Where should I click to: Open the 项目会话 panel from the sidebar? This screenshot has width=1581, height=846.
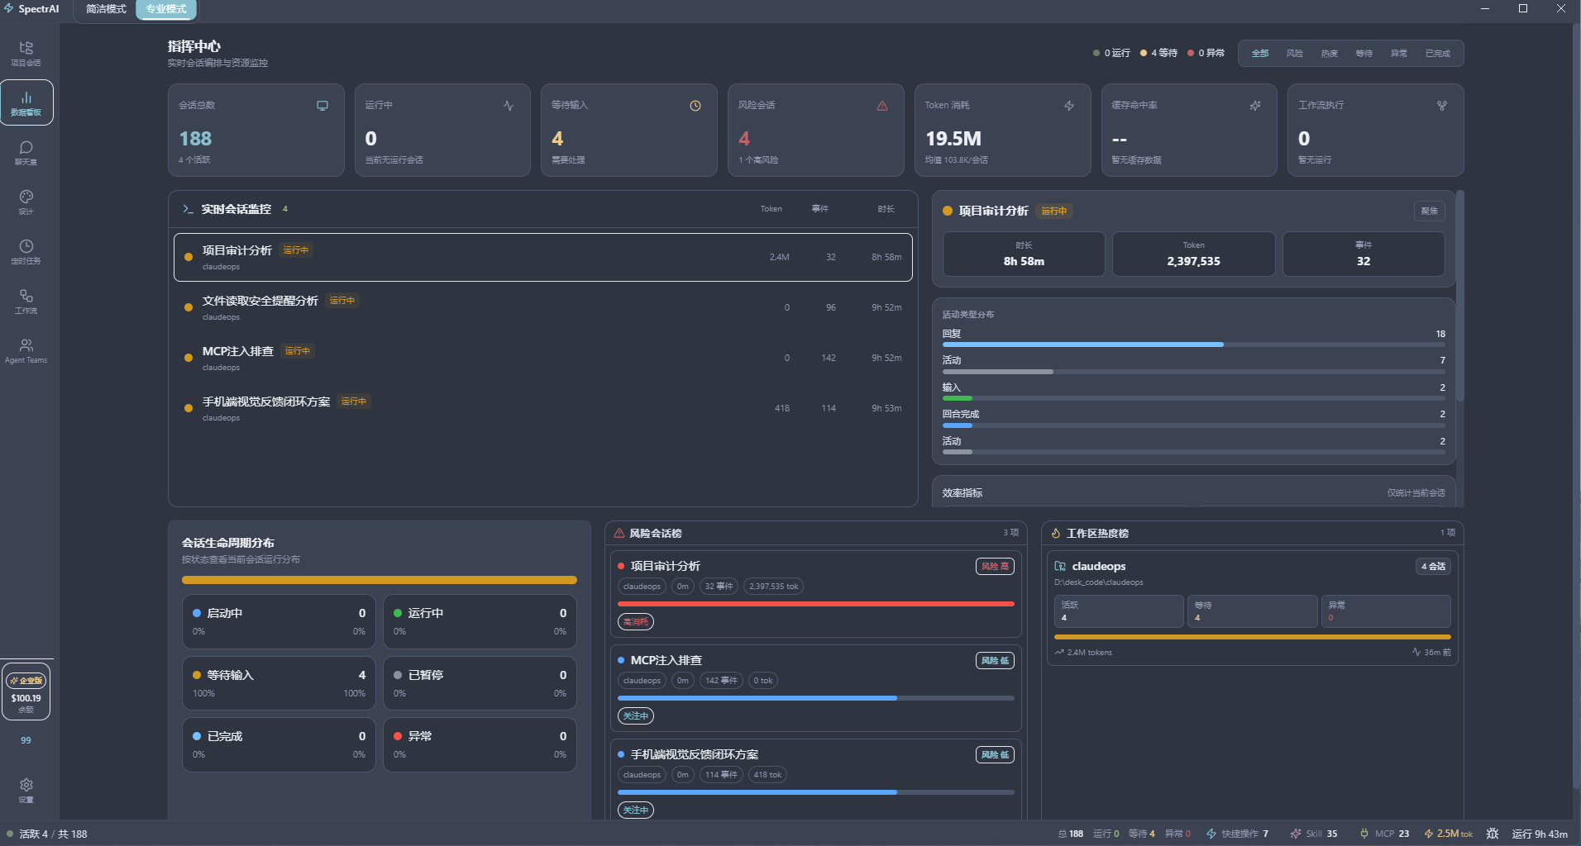(26, 51)
